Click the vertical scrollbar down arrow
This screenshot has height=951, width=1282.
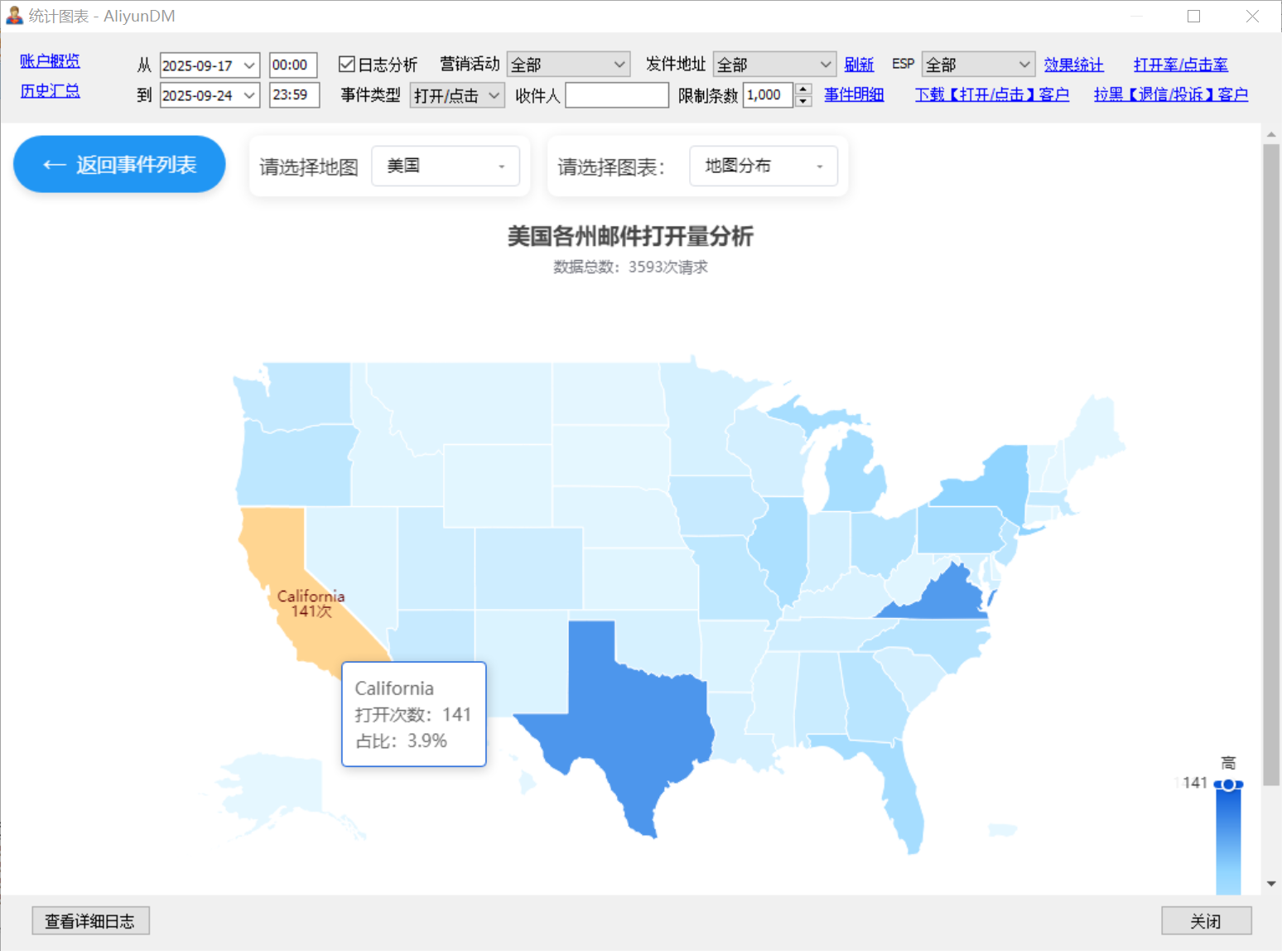[x=1271, y=884]
